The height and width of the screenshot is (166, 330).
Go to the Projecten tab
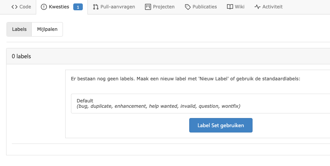click(160, 7)
